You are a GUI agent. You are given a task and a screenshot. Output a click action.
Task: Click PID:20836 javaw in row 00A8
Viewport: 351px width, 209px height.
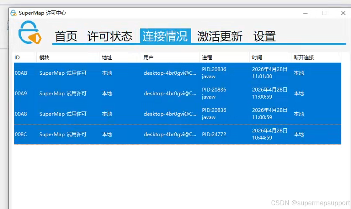click(214, 114)
